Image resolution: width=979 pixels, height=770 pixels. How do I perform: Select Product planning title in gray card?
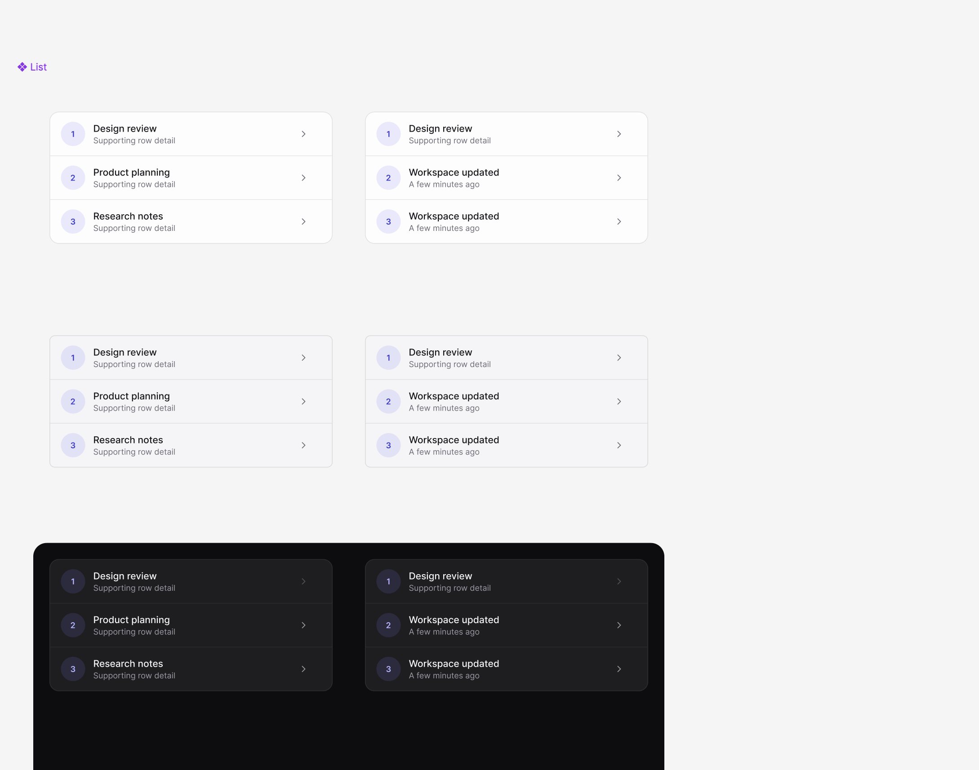pos(131,396)
